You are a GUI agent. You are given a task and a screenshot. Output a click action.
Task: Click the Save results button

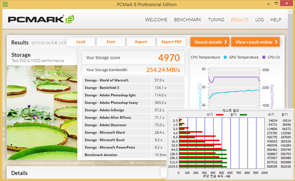[x=111, y=42]
